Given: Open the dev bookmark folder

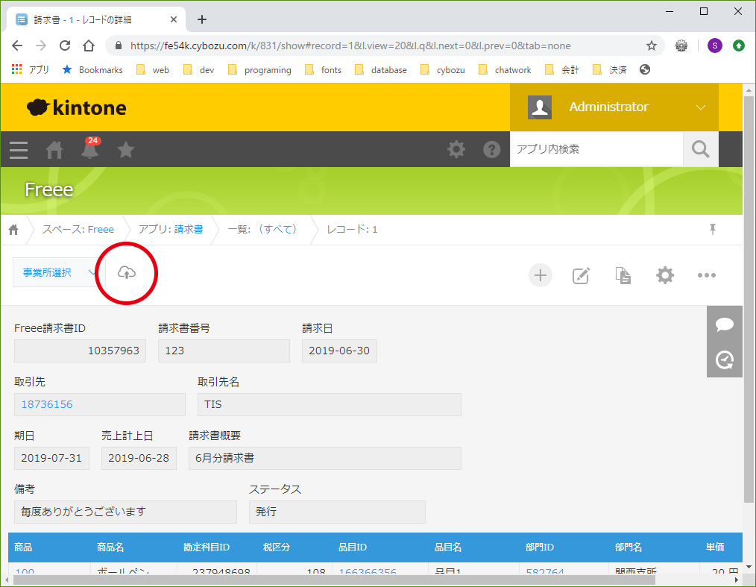Looking at the screenshot, I should click(x=199, y=70).
